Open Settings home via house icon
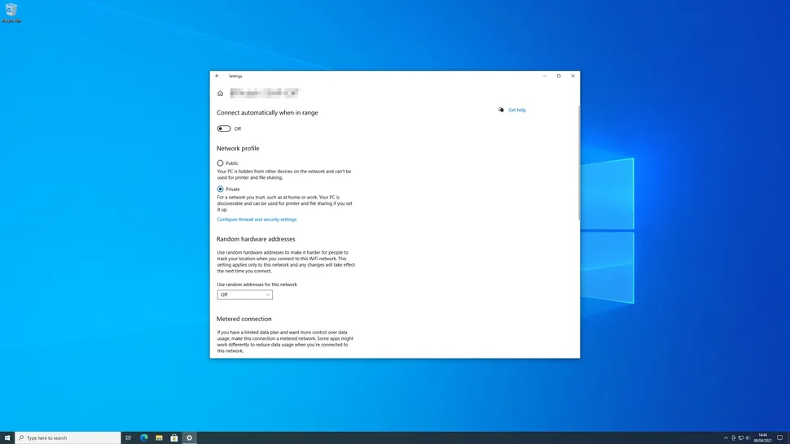The width and height of the screenshot is (790, 444). [220, 93]
